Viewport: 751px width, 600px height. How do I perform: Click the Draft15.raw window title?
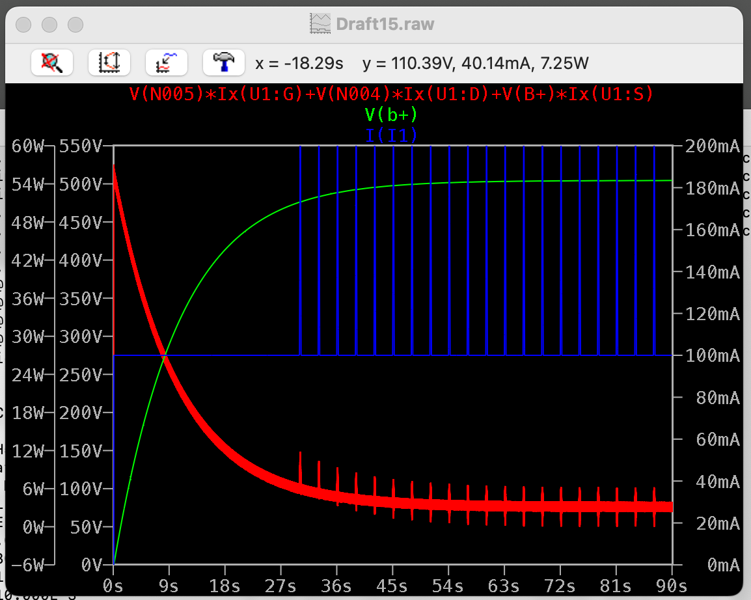coord(385,24)
